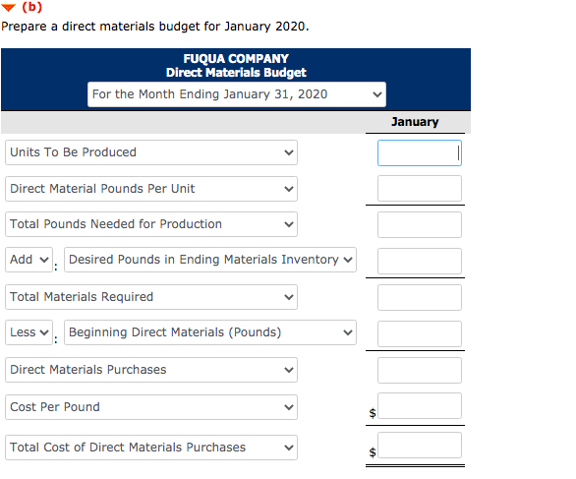
Task: Open the 'Direct Material Pounds Per Unit' dropdown
Action: click(x=151, y=189)
